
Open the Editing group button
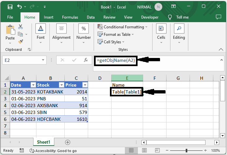[x=179, y=34]
